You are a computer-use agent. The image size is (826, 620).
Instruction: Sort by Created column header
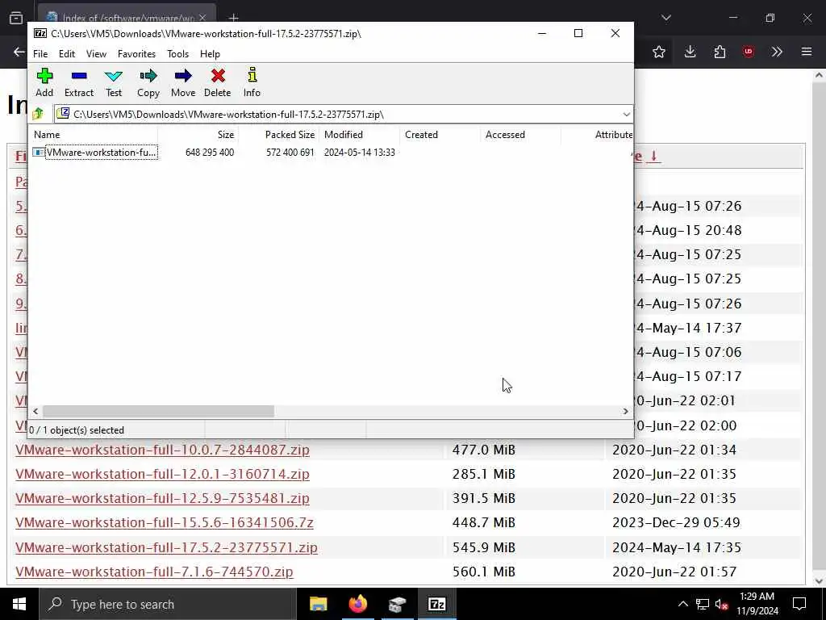click(440, 135)
